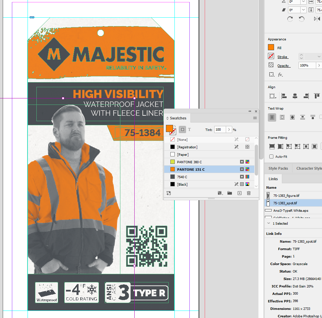Image resolution: width=322 pixels, height=318 pixels.
Task: Center content in frame
Action: (x=306, y=146)
